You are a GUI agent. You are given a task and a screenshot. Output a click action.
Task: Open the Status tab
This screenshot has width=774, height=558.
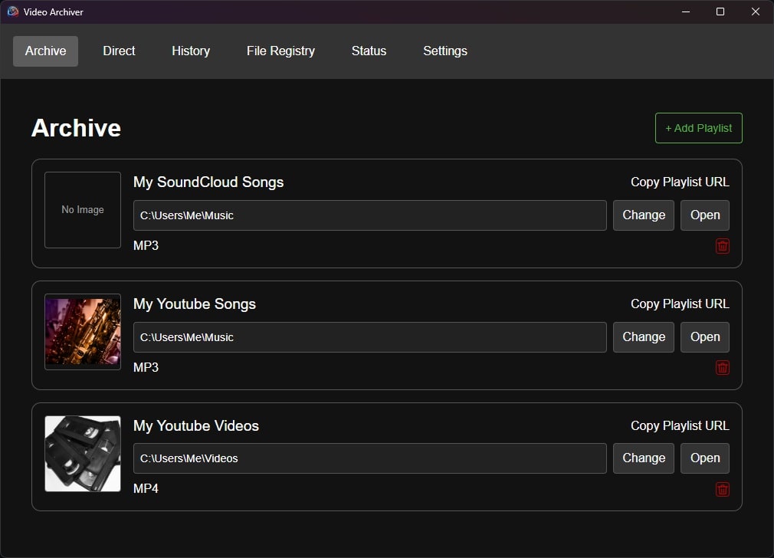coord(369,51)
